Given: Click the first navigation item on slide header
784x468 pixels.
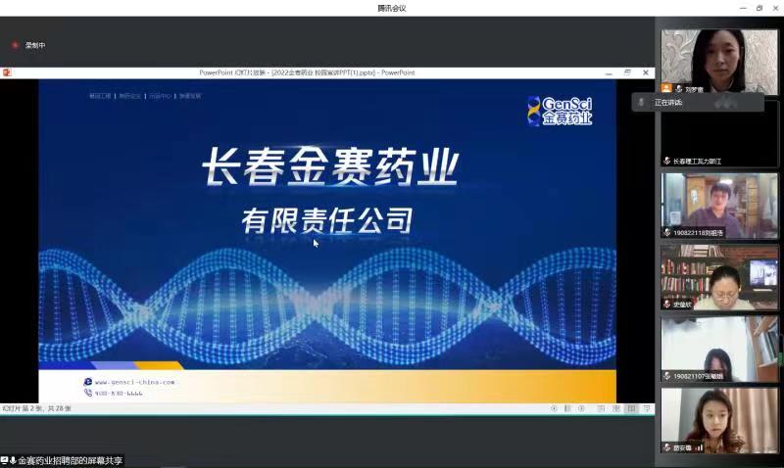Looking at the screenshot, I should click(100, 96).
